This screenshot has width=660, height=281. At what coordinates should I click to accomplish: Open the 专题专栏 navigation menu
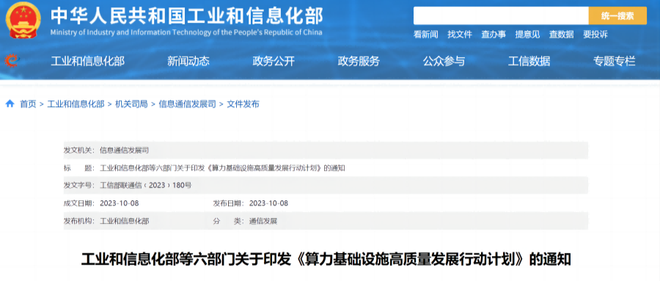point(614,62)
